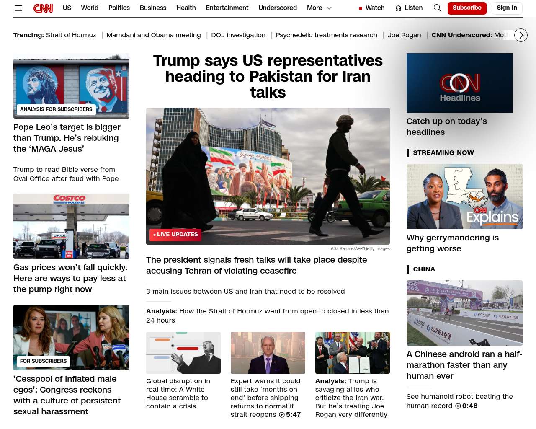This screenshot has height=429, width=536.
Task: Click the headphones Listen icon
Action: [x=398, y=8]
